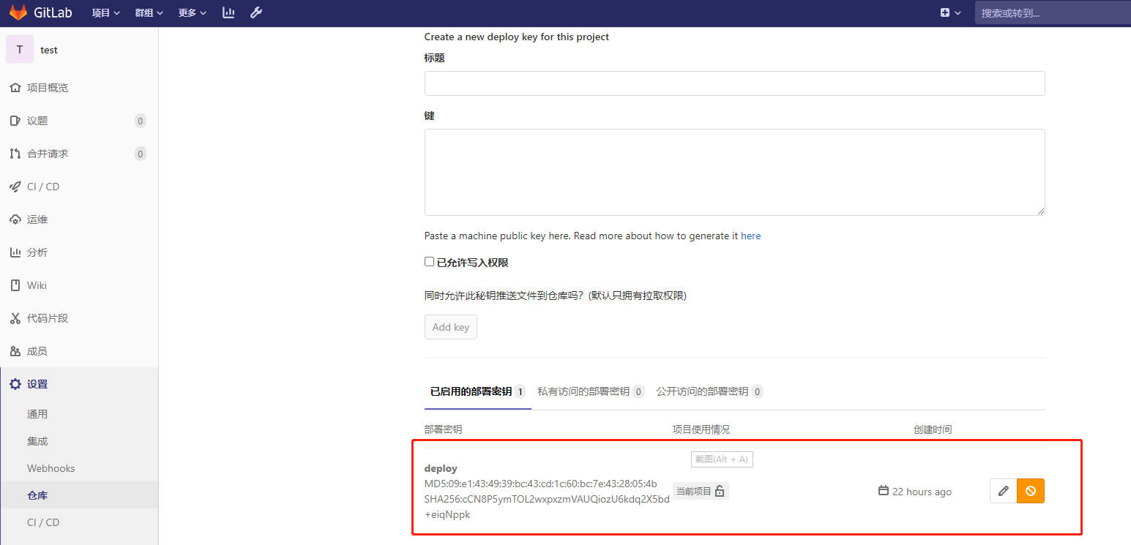The height and width of the screenshot is (545, 1131).
Task: Click the 项目使用情况 column header
Action: tap(701, 429)
